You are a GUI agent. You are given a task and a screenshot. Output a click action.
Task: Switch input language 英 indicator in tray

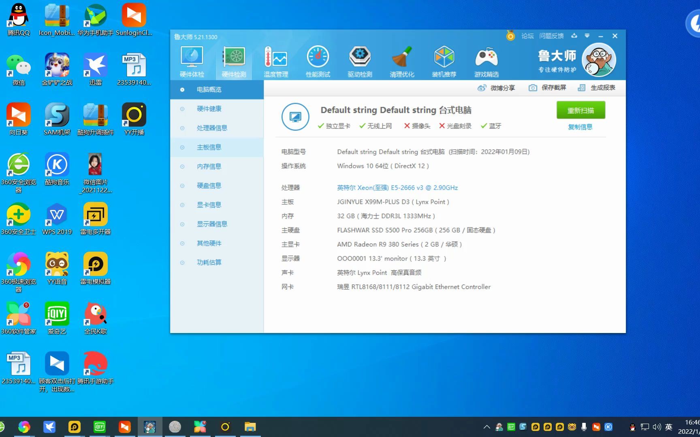pyautogui.click(x=669, y=427)
